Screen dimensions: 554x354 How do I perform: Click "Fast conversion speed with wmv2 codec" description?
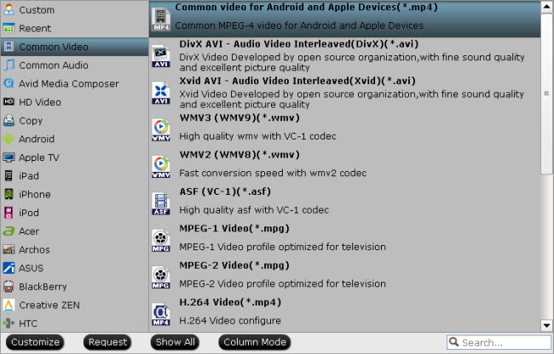pos(273,173)
